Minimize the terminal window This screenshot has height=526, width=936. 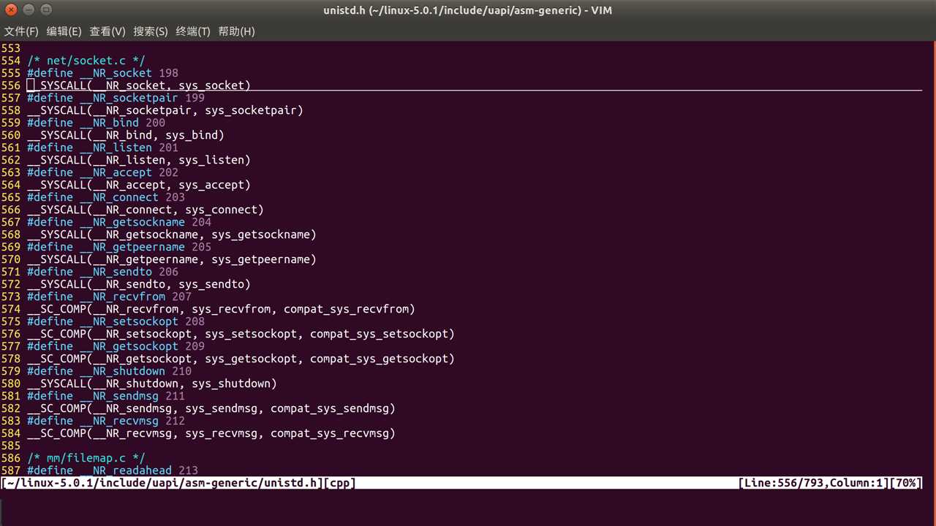(29, 10)
